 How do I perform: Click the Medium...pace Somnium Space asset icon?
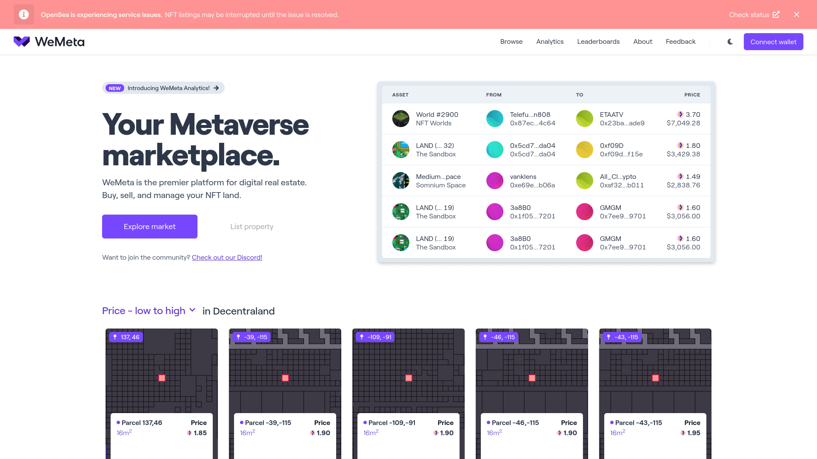click(401, 181)
